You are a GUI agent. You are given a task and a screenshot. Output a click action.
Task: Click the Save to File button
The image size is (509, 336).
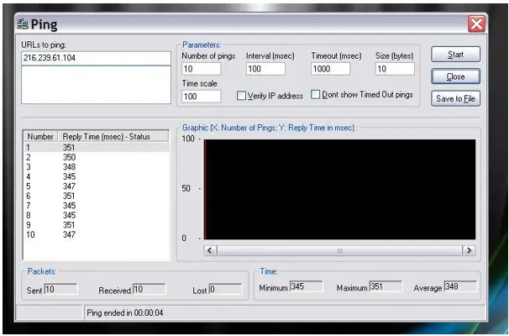point(455,98)
